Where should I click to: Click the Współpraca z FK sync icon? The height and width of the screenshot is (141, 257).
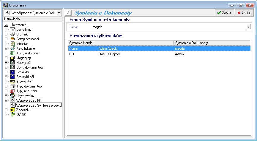tap(12, 101)
